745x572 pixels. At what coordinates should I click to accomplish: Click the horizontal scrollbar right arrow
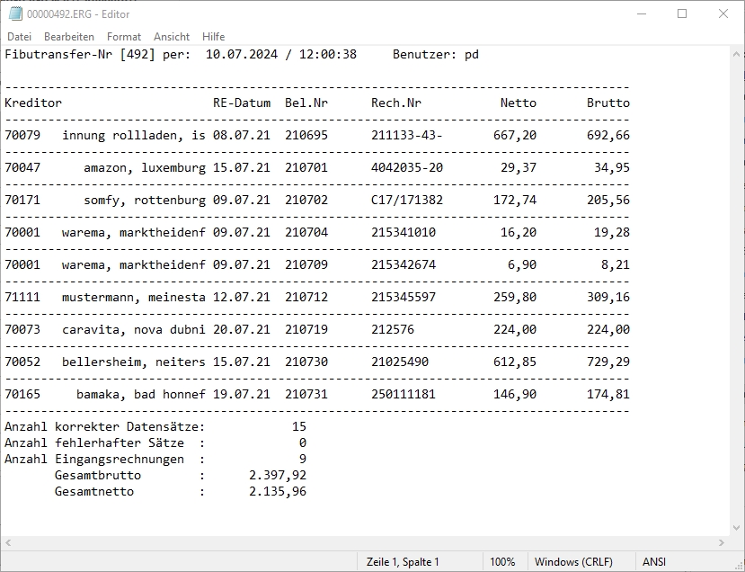coord(723,543)
